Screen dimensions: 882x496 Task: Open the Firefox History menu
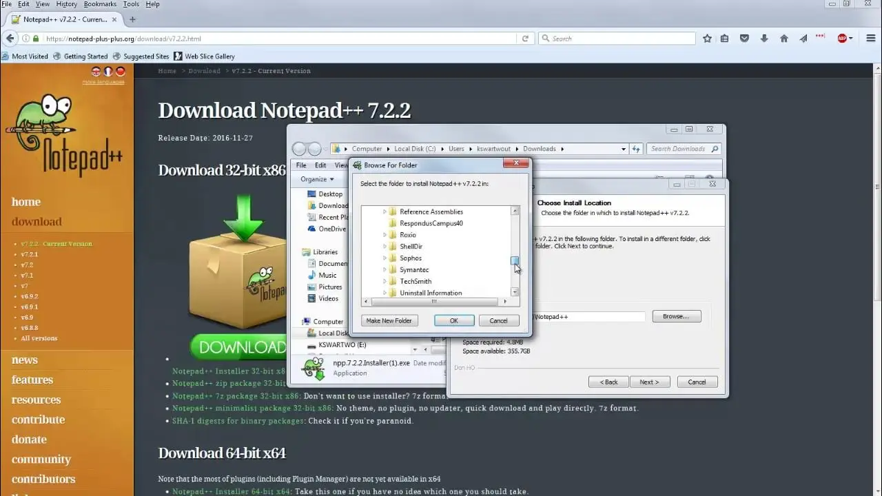point(66,4)
